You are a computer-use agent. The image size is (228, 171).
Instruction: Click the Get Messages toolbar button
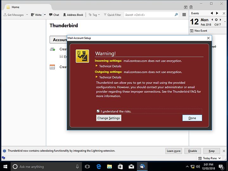14,15
